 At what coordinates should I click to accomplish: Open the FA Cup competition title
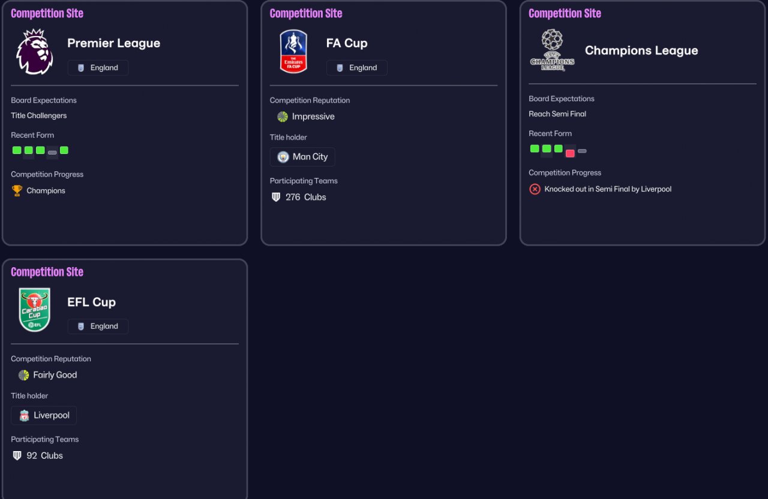click(x=347, y=43)
